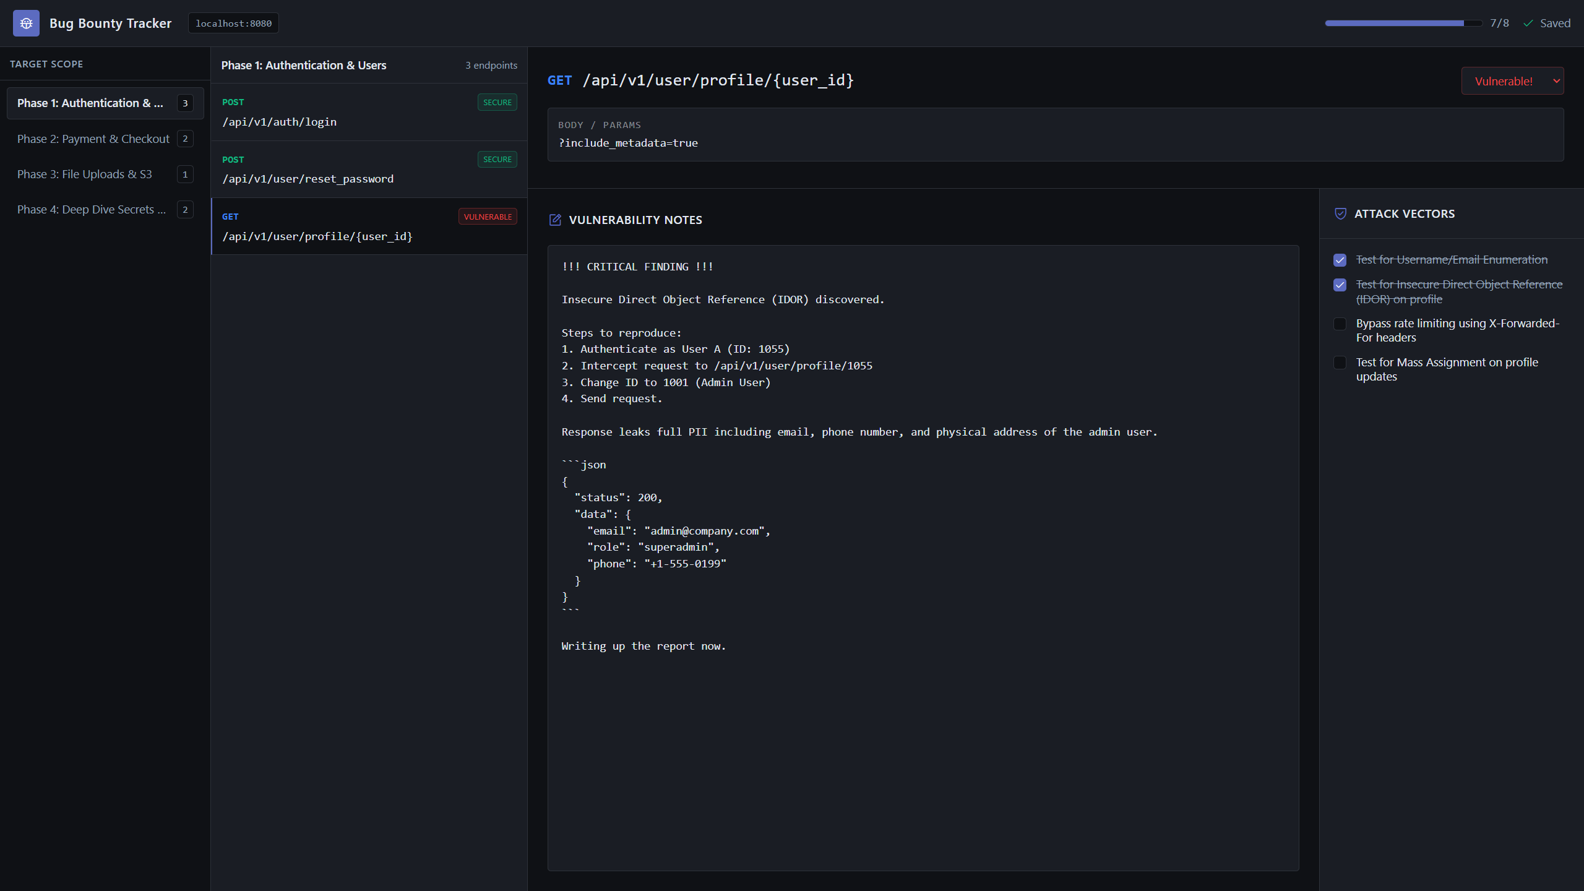Viewport: 1584px width, 891px height.
Task: Click the Vulnerability Notes edit icon
Action: tap(555, 220)
